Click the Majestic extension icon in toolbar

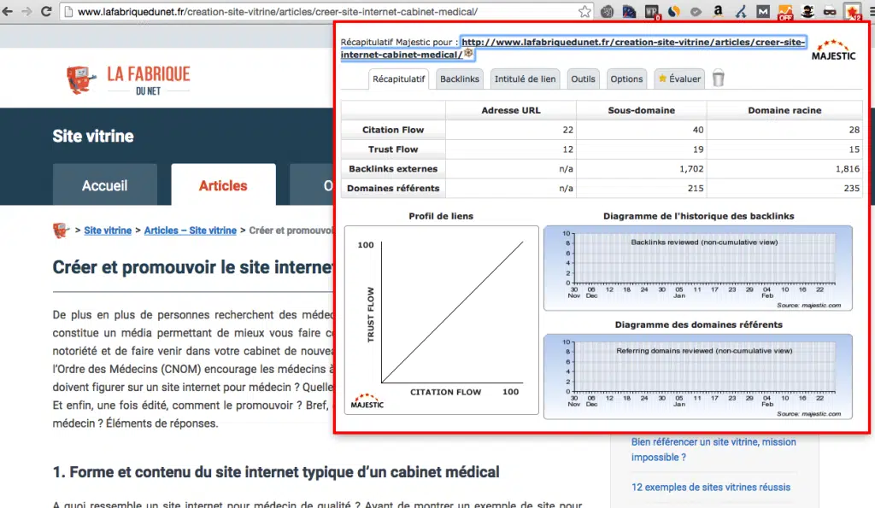[852, 12]
